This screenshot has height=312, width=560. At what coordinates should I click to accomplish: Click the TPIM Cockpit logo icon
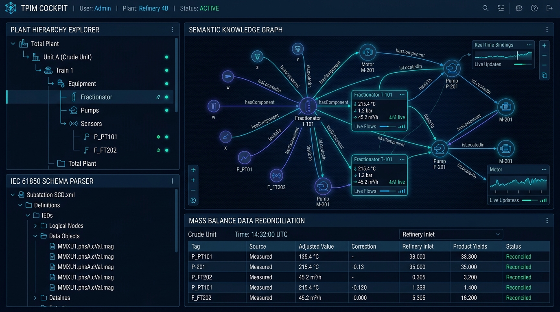tap(11, 8)
